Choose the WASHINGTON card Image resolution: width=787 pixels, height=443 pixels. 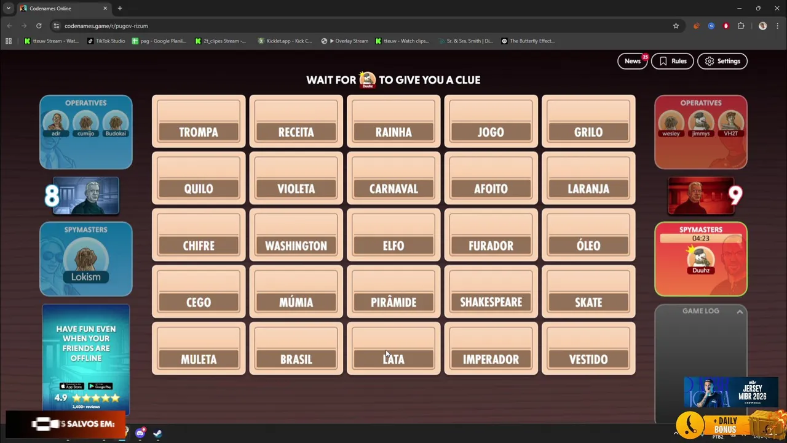tap(296, 234)
